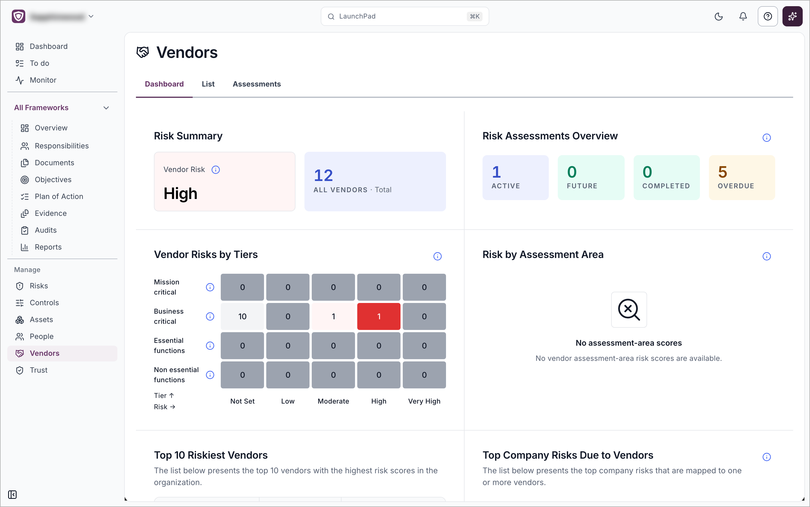The image size is (810, 507).
Task: Open the 1 Active assessments card
Action: click(515, 178)
